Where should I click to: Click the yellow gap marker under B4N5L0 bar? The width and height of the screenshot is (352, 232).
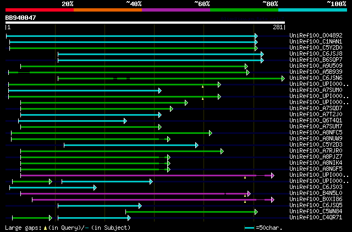[245, 196]
